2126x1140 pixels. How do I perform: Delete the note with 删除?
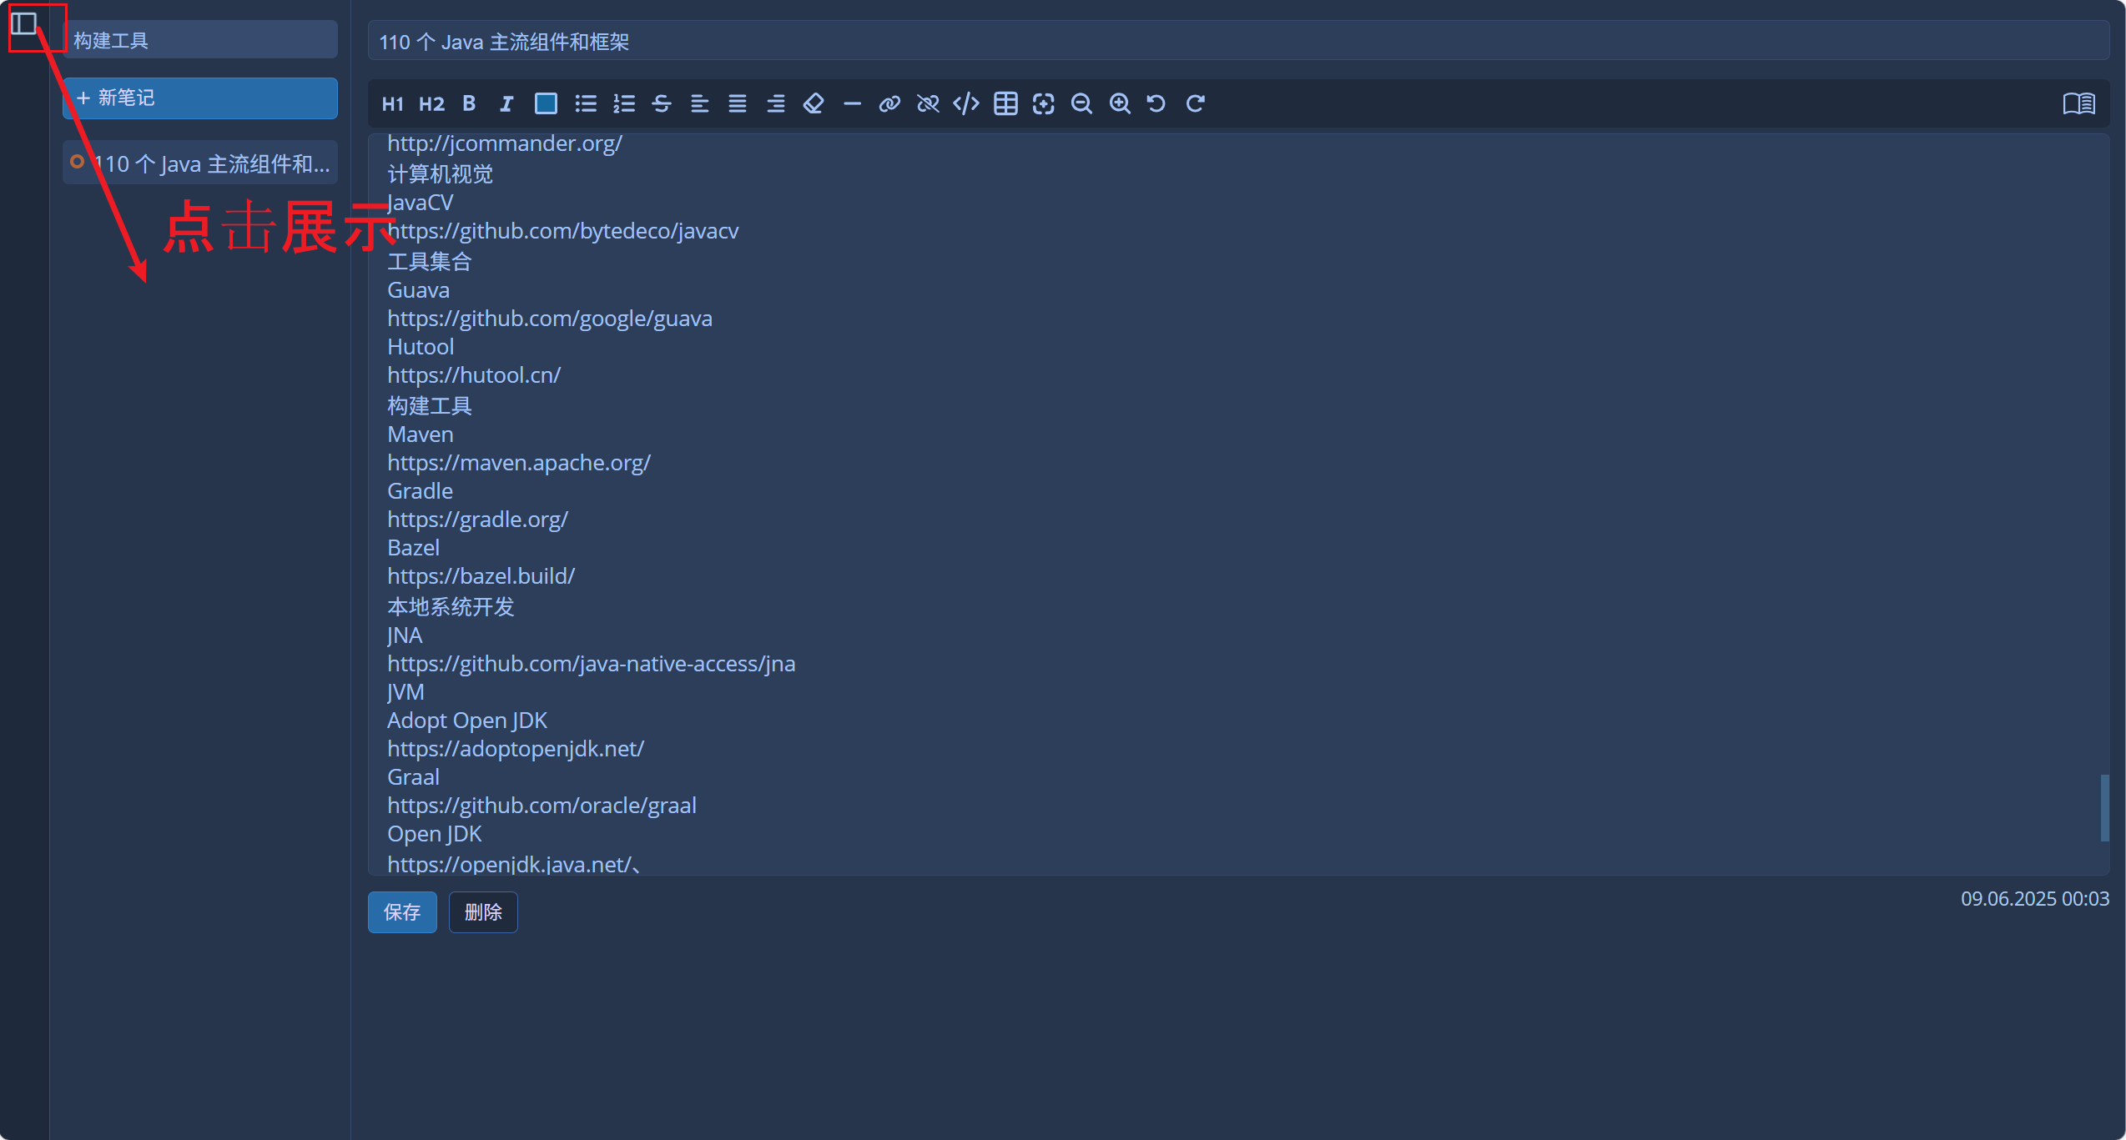483,912
